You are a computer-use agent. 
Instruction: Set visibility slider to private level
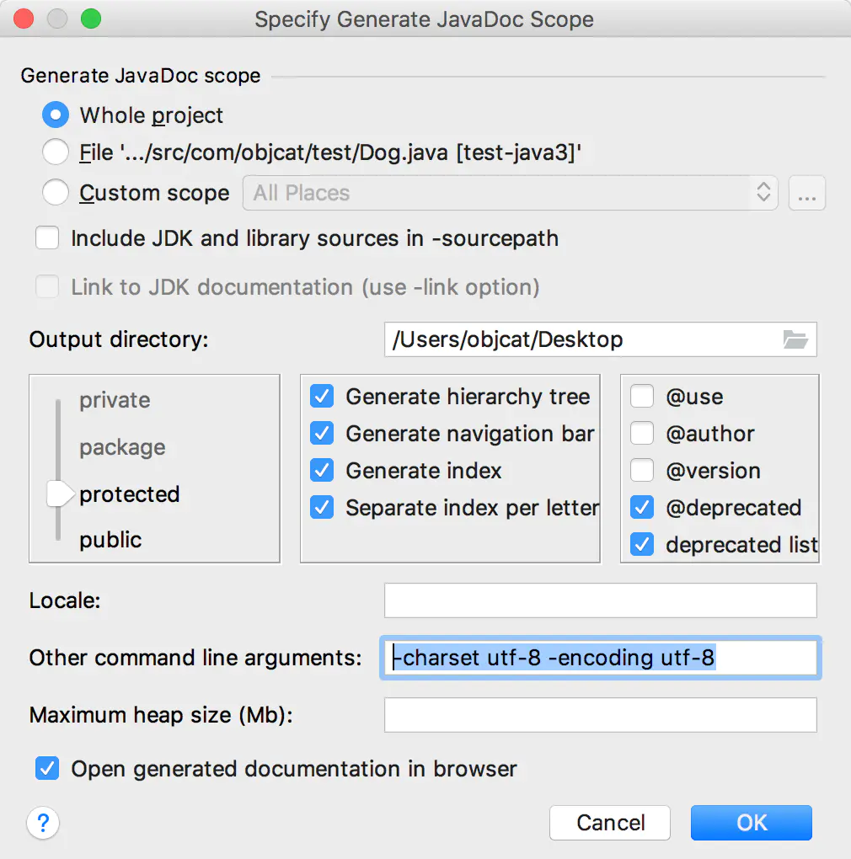click(115, 400)
